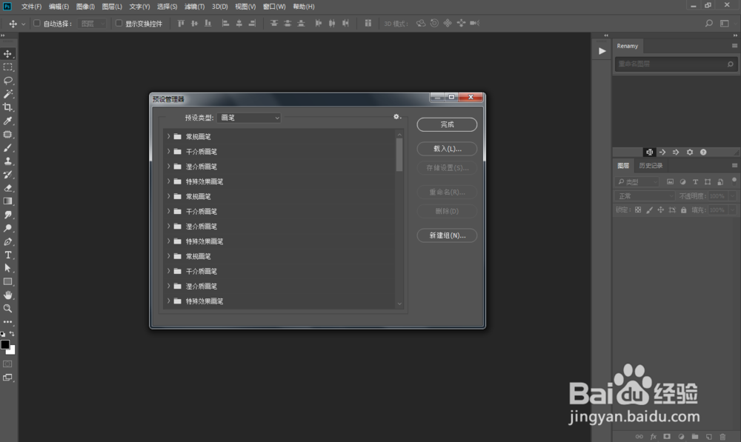The image size is (741, 442).
Task: Open the 文件(F) menu
Action: tap(31, 7)
